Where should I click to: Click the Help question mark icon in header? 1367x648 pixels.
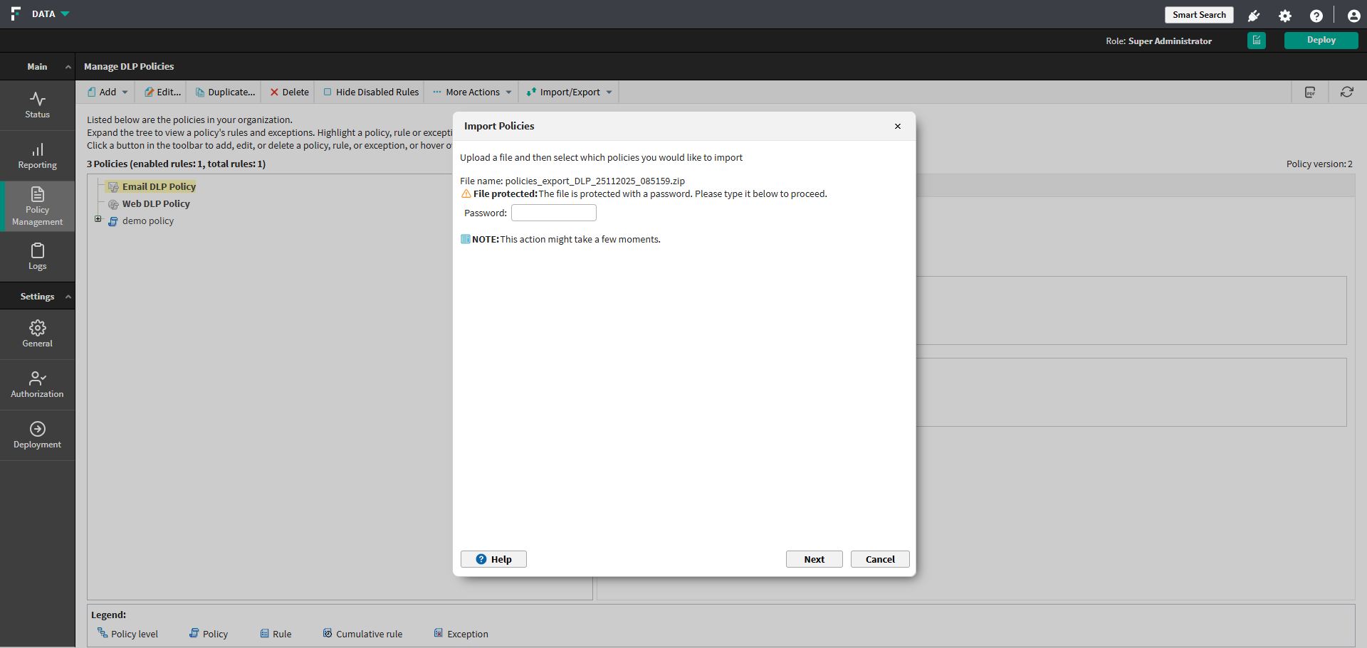click(x=1316, y=16)
